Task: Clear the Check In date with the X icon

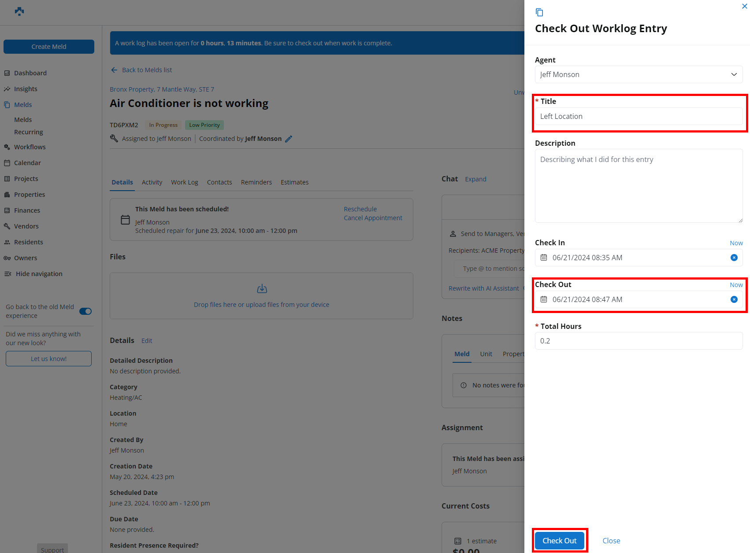Action: coord(734,258)
